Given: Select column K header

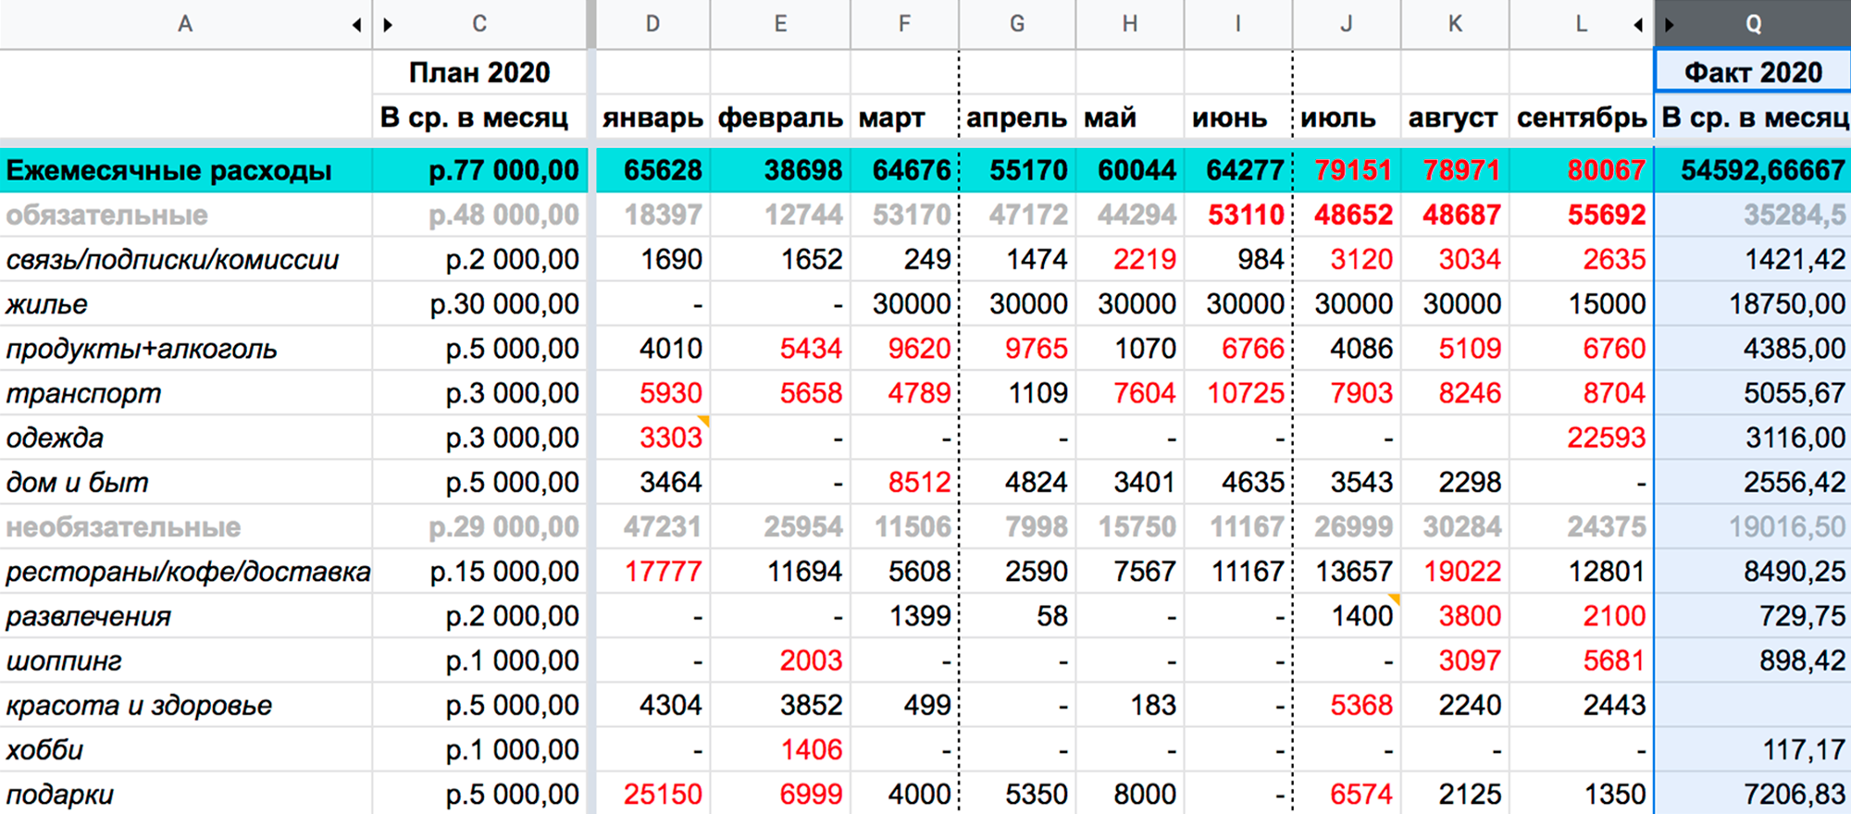Looking at the screenshot, I should (x=1455, y=24).
